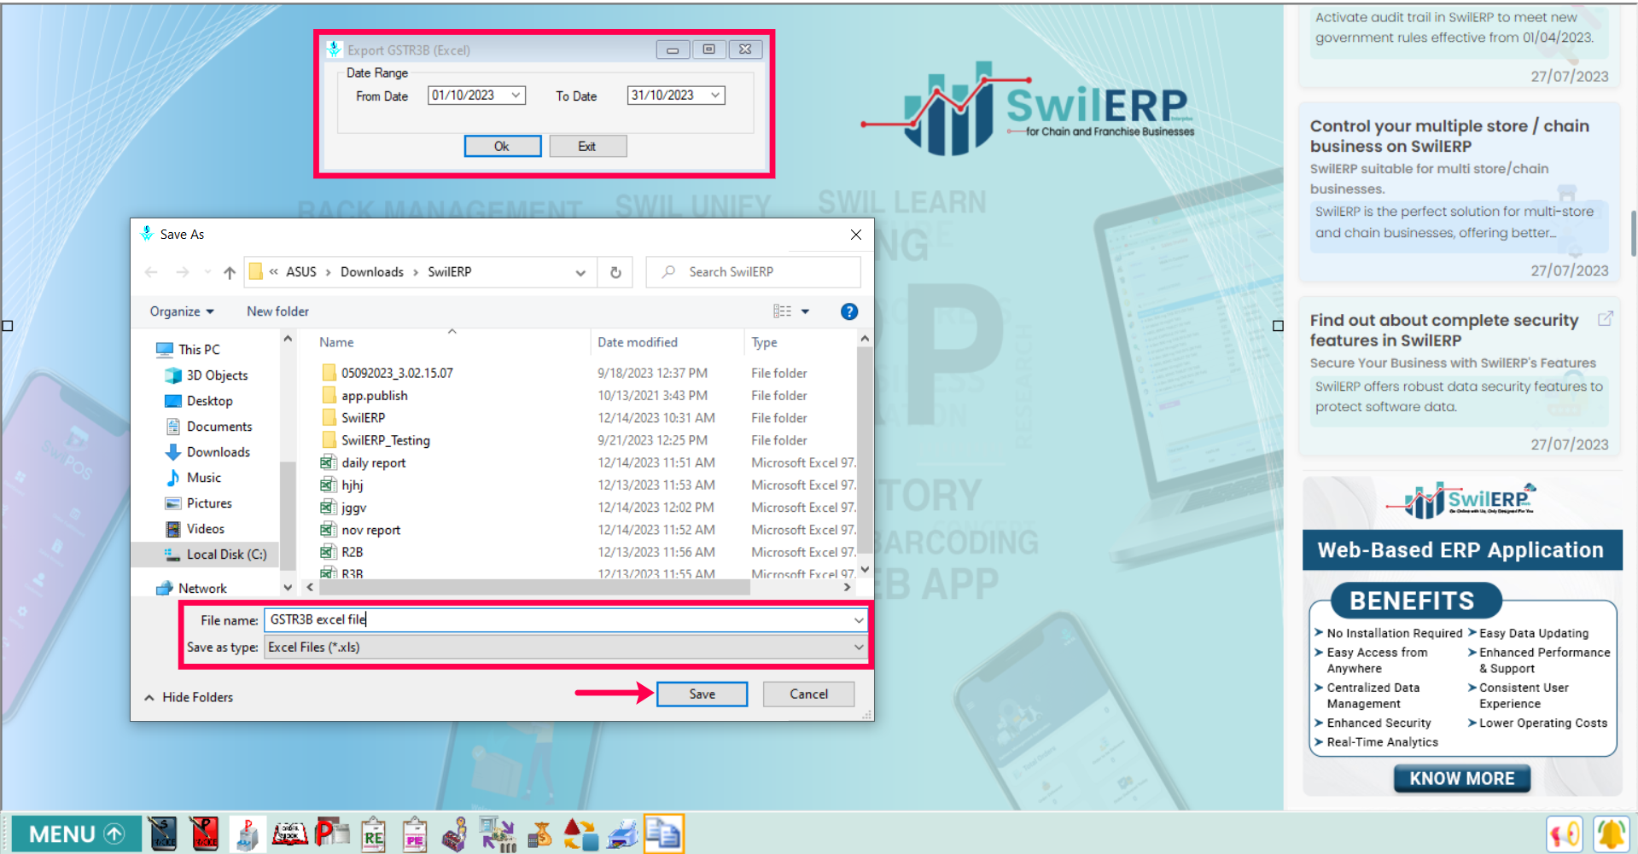Image resolution: width=1638 pixels, height=854 pixels.
Task: Click Cancel in Save As dialog
Action: [x=808, y=694]
